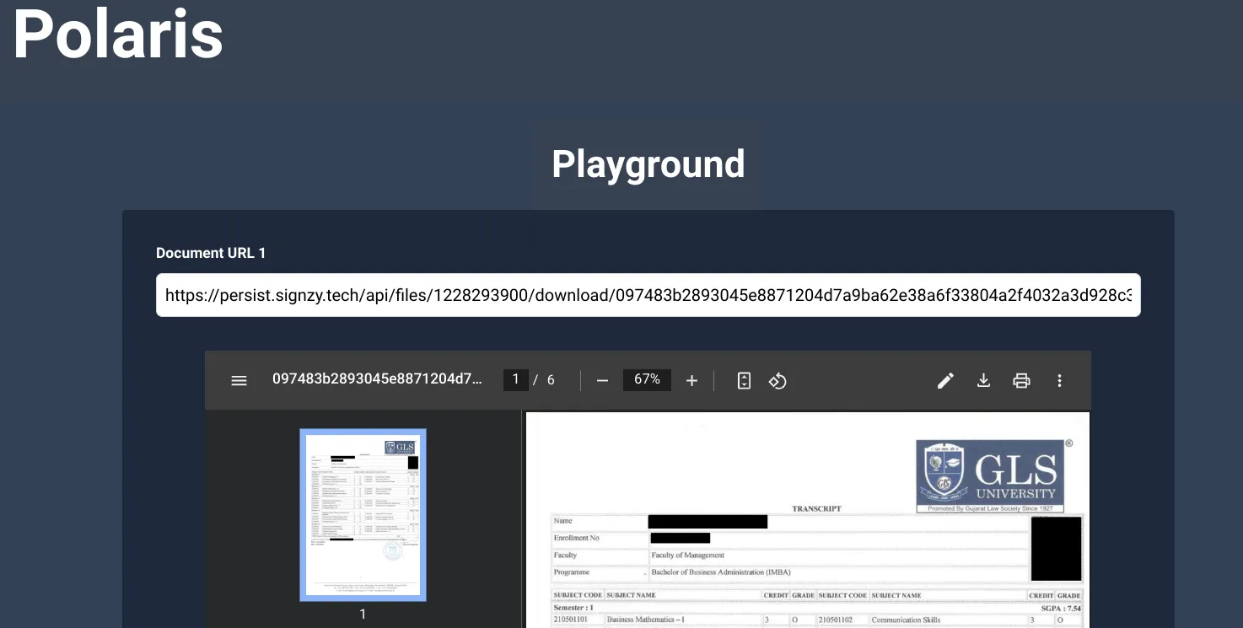This screenshot has width=1243, height=628.
Task: Click the total pages count 6
Action: pos(551,380)
